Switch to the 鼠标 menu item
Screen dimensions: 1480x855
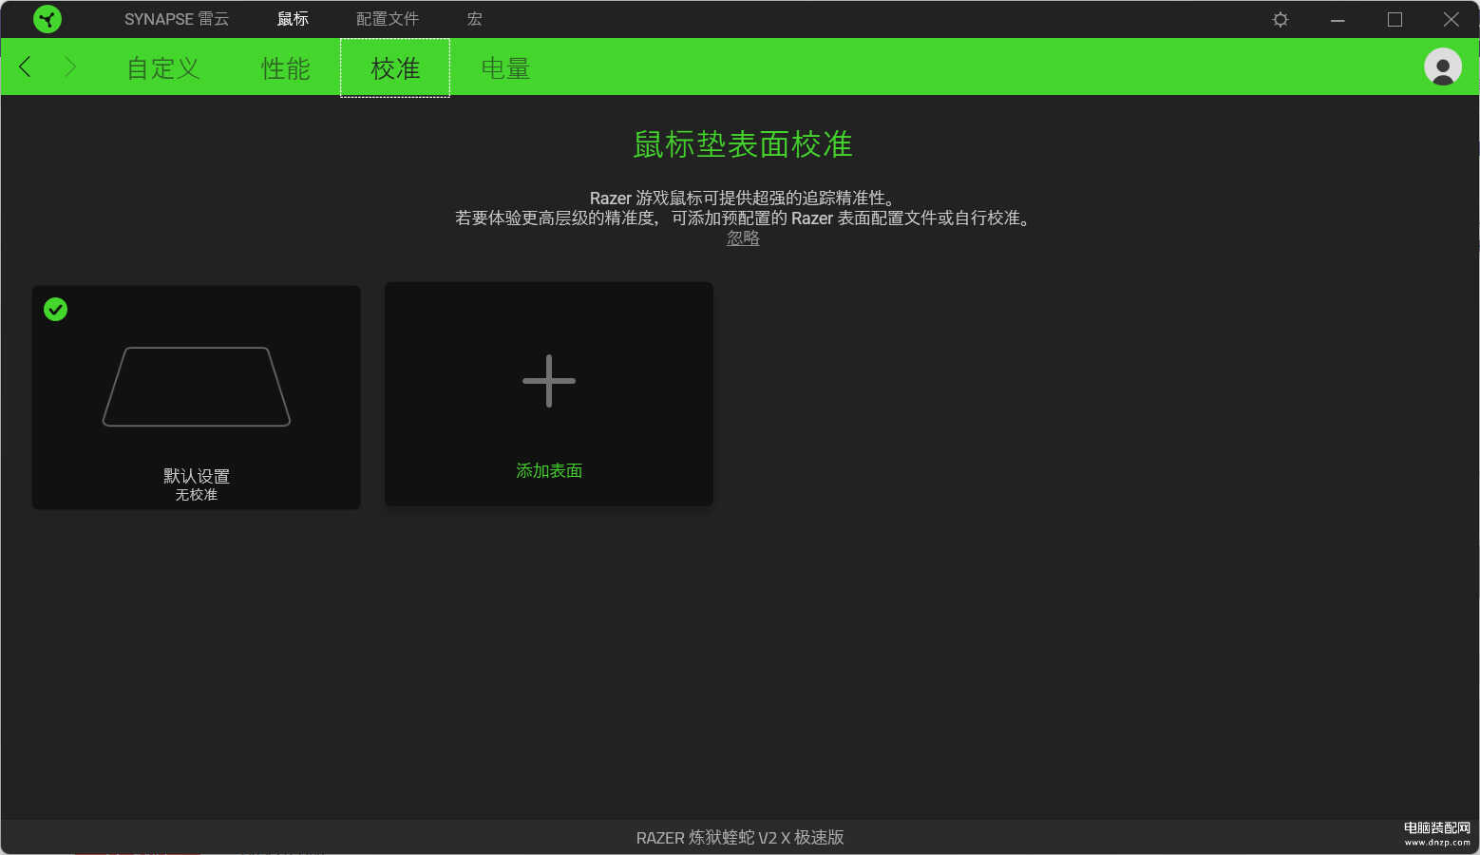[x=293, y=19]
